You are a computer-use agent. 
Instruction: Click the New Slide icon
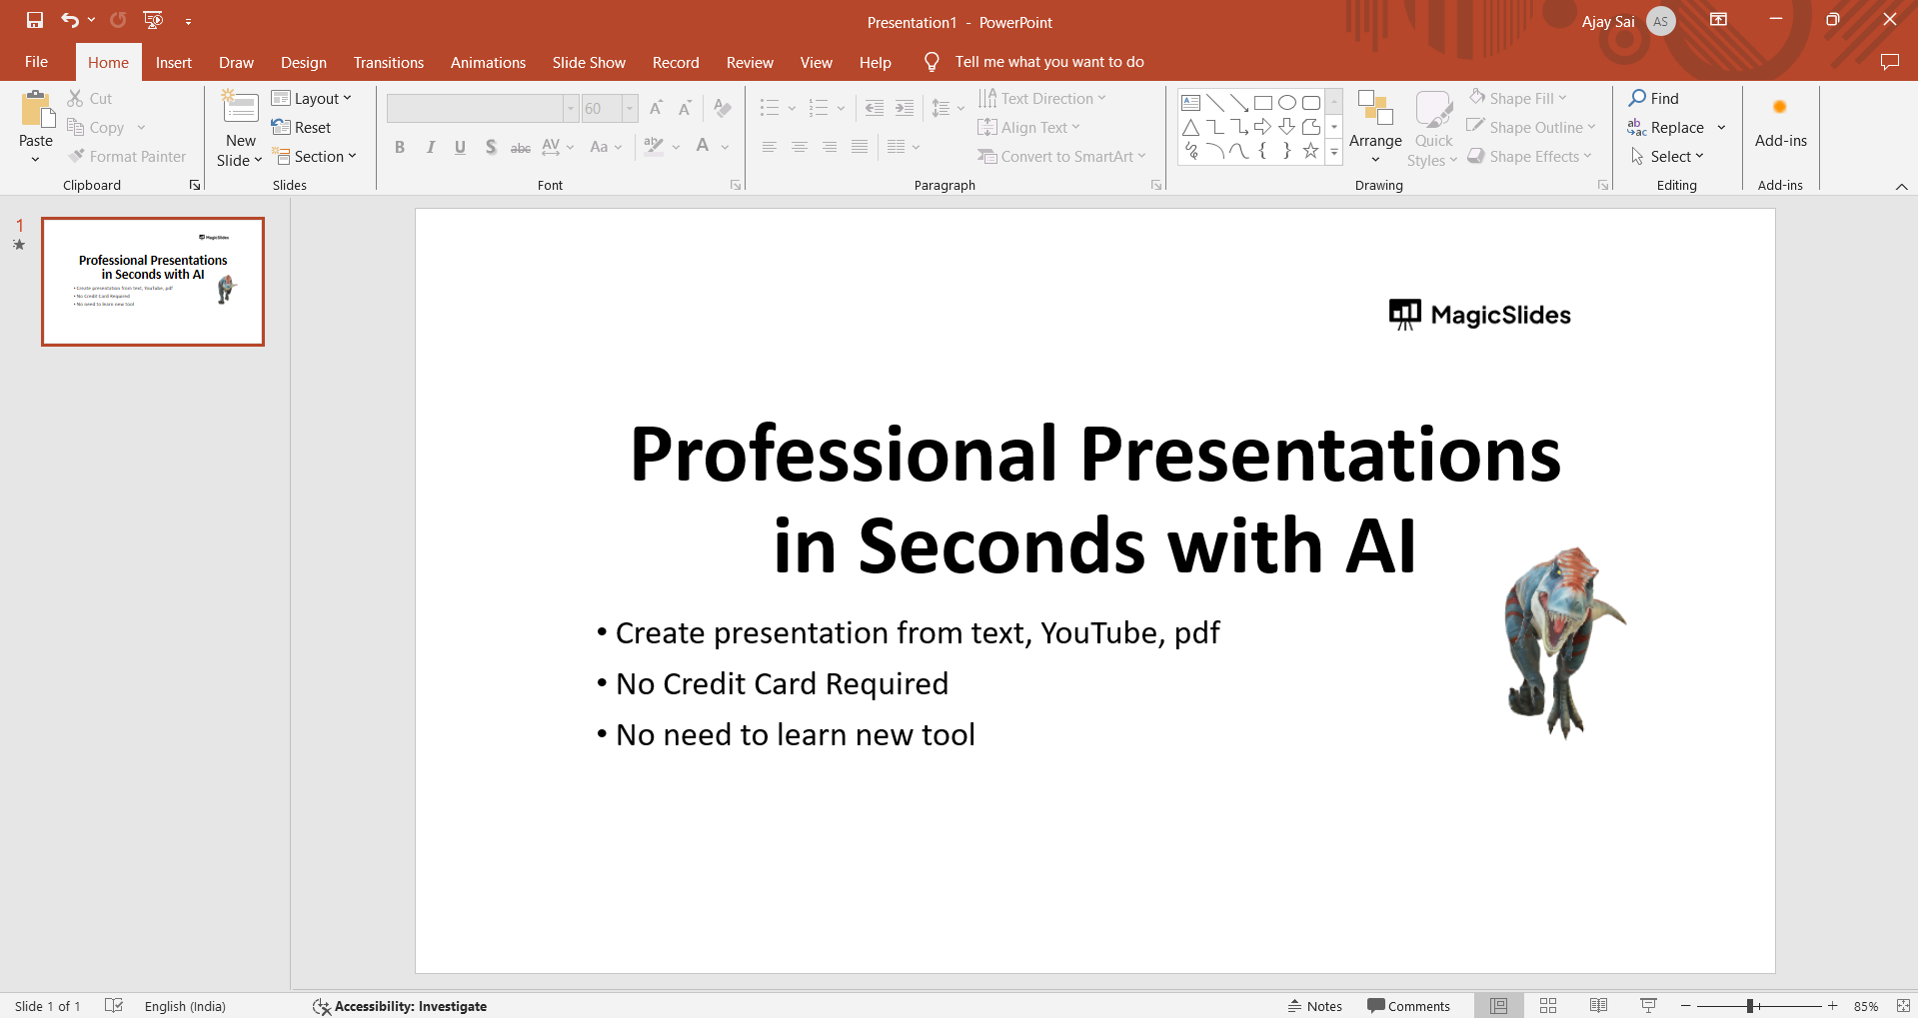pos(240,108)
